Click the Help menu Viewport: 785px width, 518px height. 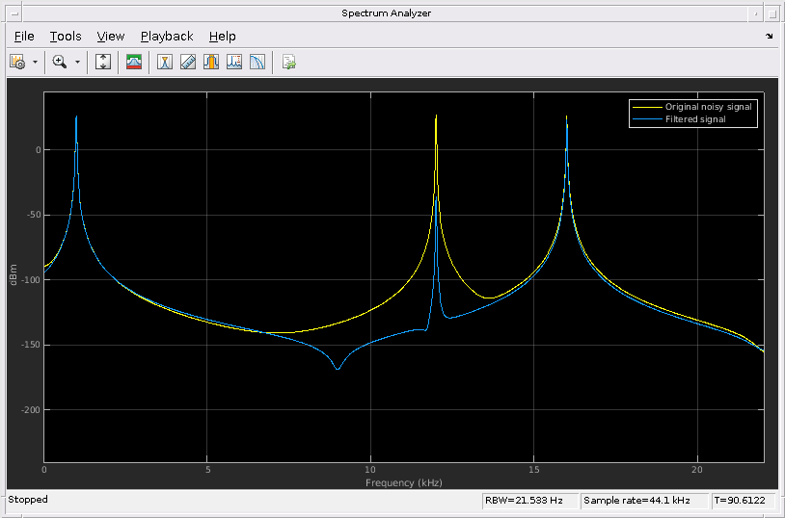click(x=222, y=37)
